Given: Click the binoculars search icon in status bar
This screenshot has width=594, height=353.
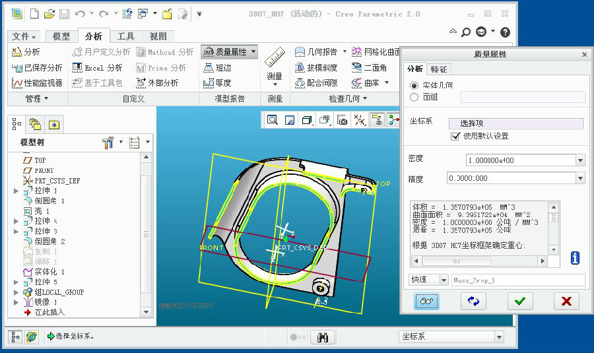Looking at the screenshot, I should coord(323,337).
